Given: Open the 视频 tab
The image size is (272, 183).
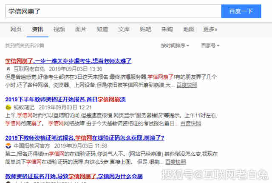Looking at the screenshot, I should (59, 29).
